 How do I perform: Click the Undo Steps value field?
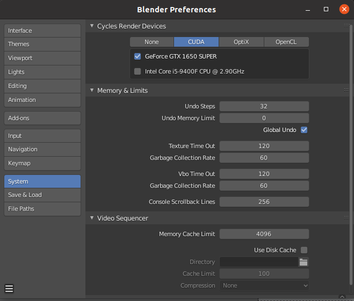[x=264, y=106]
